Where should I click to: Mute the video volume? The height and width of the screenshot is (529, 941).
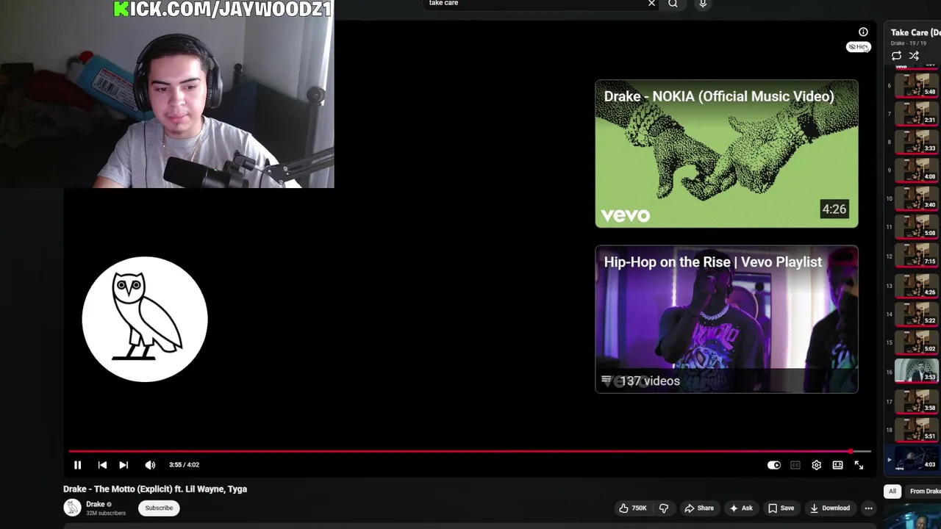coord(150,465)
